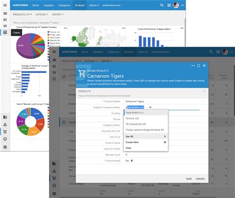Open REPORT dropdown in front window toolbar
Viewport: 235px width, 198px height.
tap(107, 61)
